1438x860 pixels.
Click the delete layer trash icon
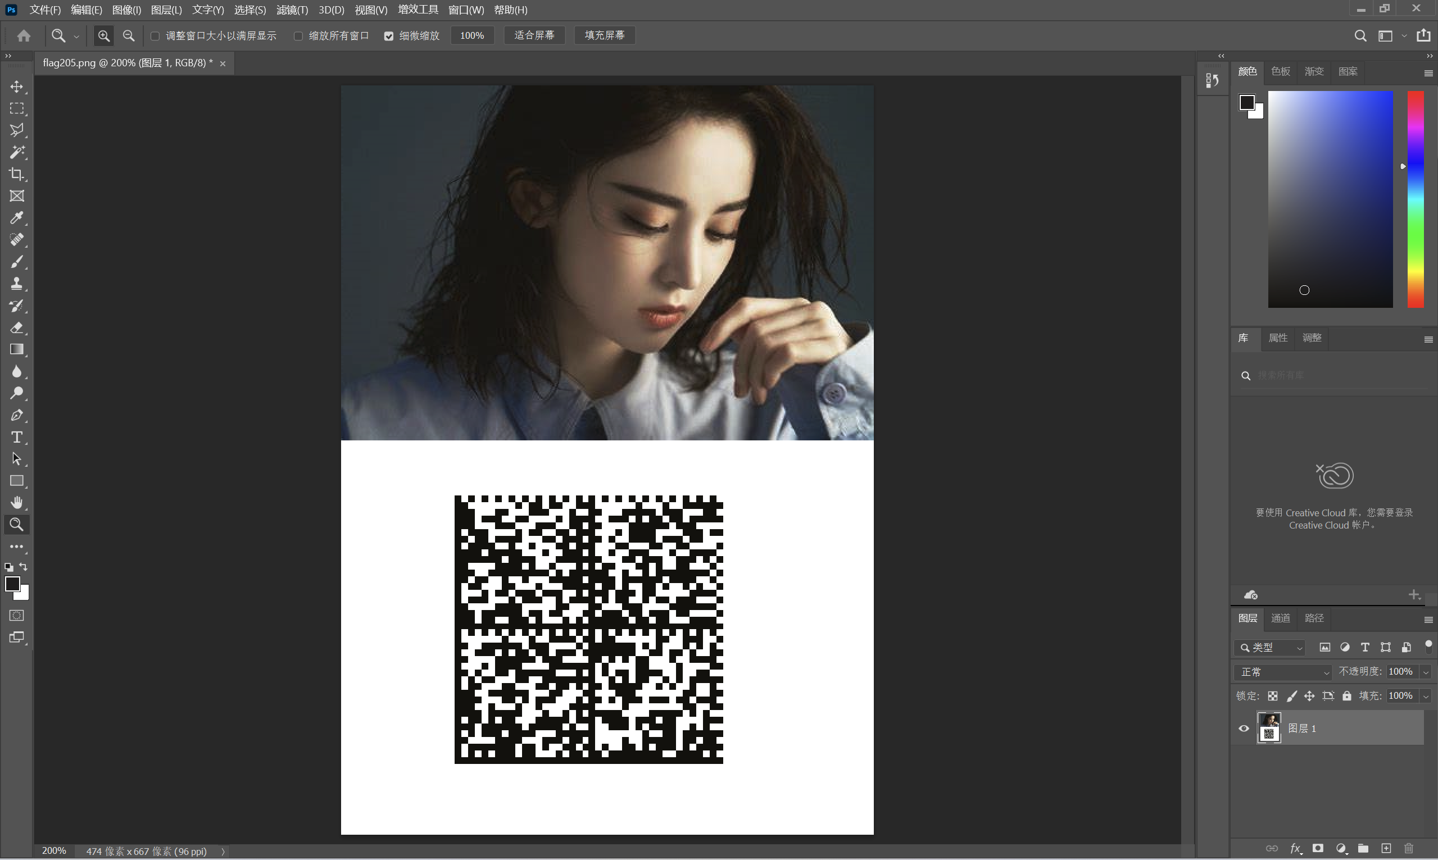(x=1409, y=848)
